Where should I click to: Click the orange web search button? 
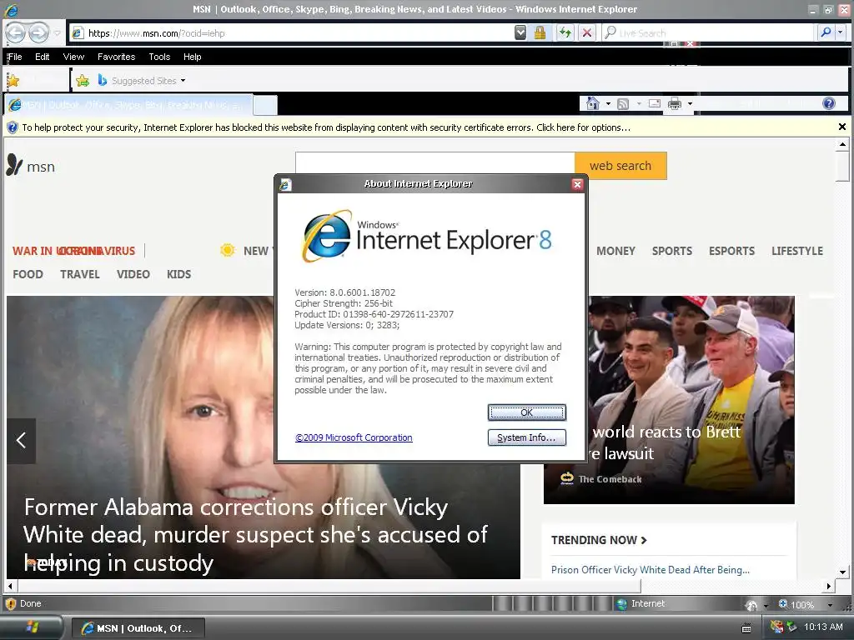pos(620,166)
